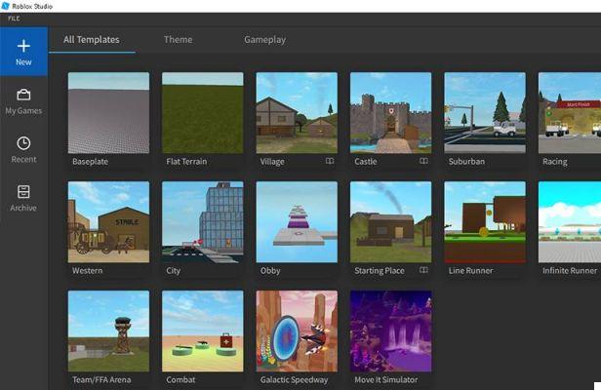This screenshot has width=601, height=390.
Task: Click the Village label text
Action: (272, 162)
